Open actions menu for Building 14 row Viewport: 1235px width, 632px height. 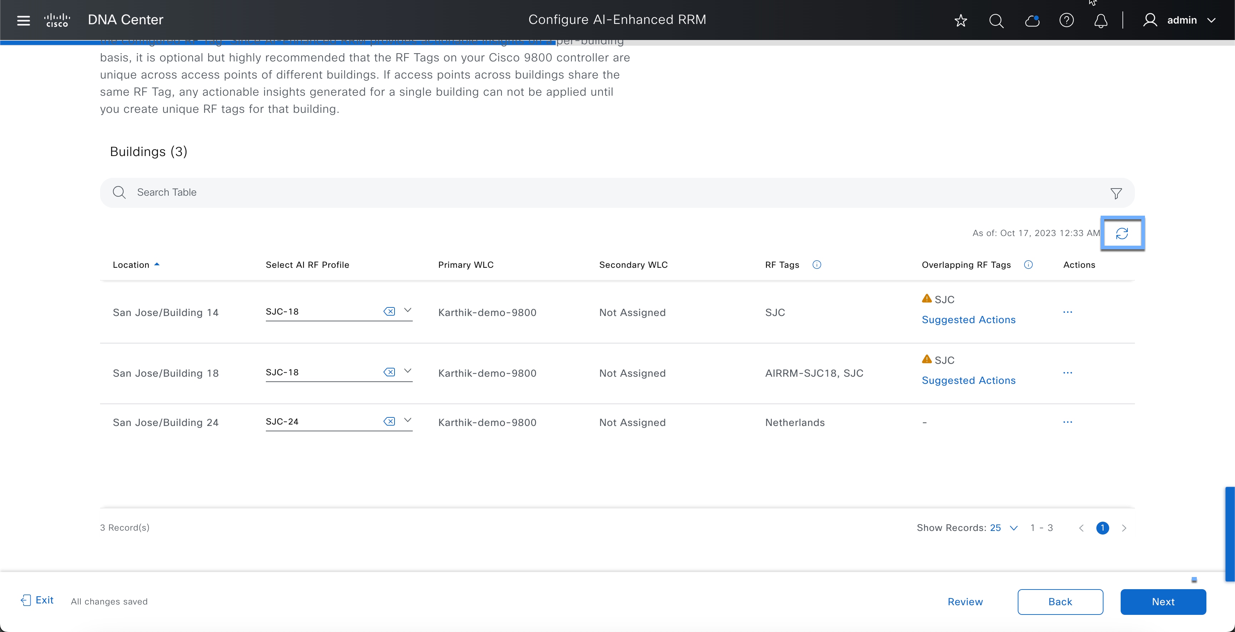coord(1067,312)
